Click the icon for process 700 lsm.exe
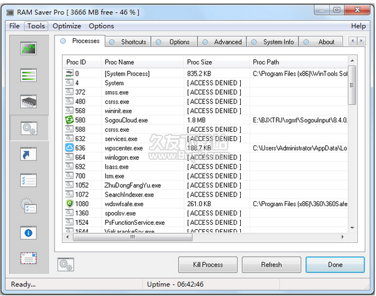The height and width of the screenshot is (296, 376). click(x=69, y=175)
